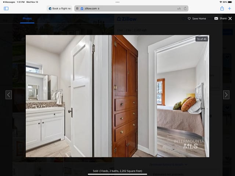Tap the Wi-Fi status icon

point(221,2)
